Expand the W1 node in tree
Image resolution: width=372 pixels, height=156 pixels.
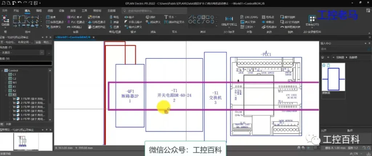pyautogui.click(x=6, y=83)
